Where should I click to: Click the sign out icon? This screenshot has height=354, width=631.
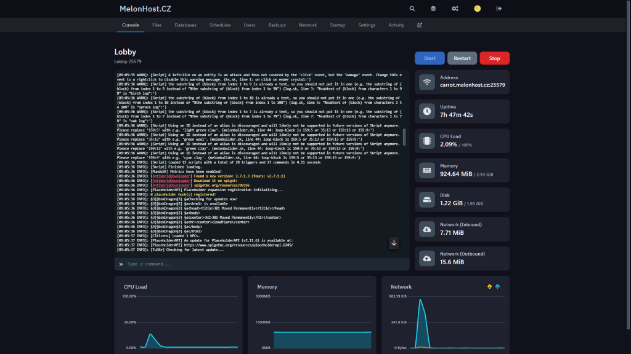pyautogui.click(x=499, y=9)
